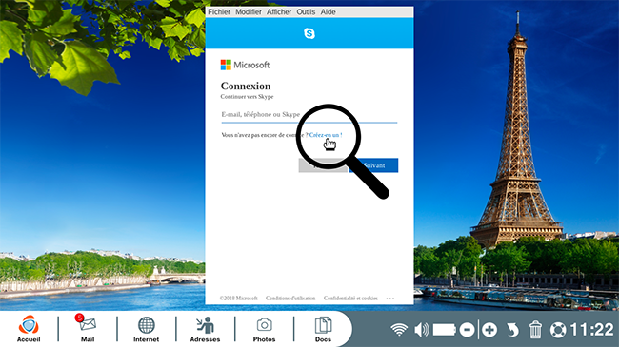Click the speaker volume icon
Screen dimensions: 619x347
click(x=422, y=330)
